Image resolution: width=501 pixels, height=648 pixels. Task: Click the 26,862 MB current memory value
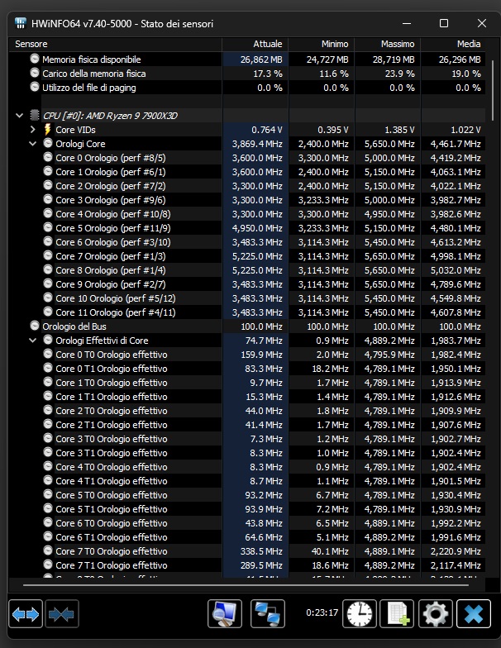[261, 60]
